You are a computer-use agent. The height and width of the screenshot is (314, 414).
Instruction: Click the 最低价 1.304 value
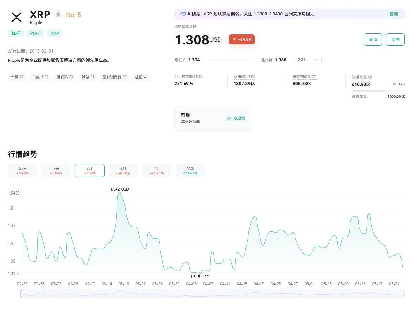coord(194,60)
